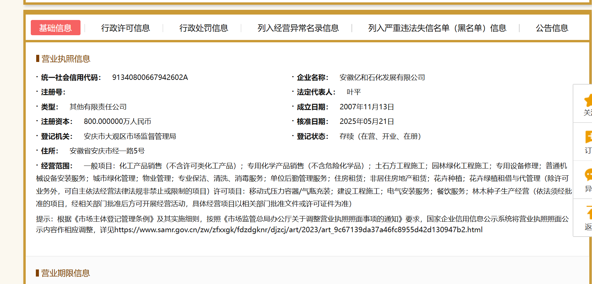Click the speech bubble objection icon
This screenshot has width=592, height=284.
(588, 175)
